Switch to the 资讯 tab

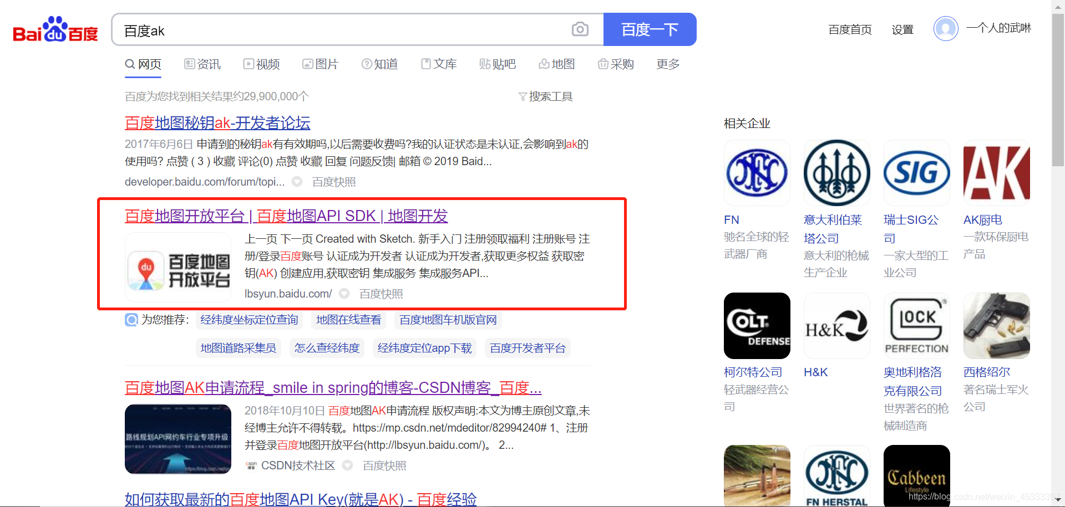[202, 64]
